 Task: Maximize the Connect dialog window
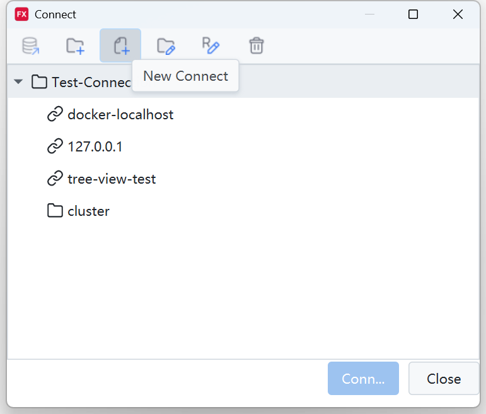413,15
